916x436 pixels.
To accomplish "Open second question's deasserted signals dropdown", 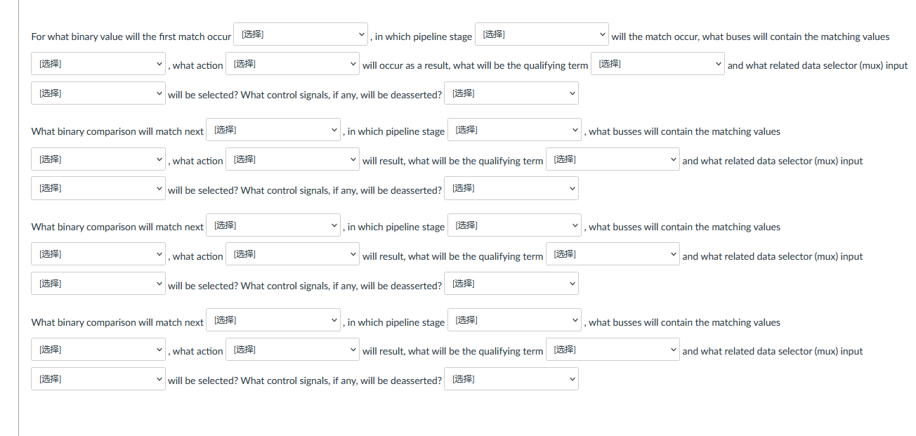I will 511,188.
